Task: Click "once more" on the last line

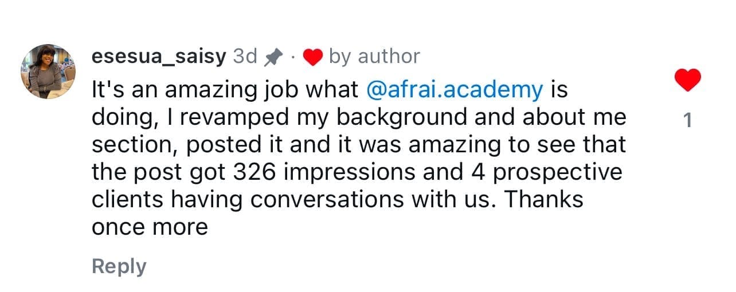Action: tap(150, 227)
